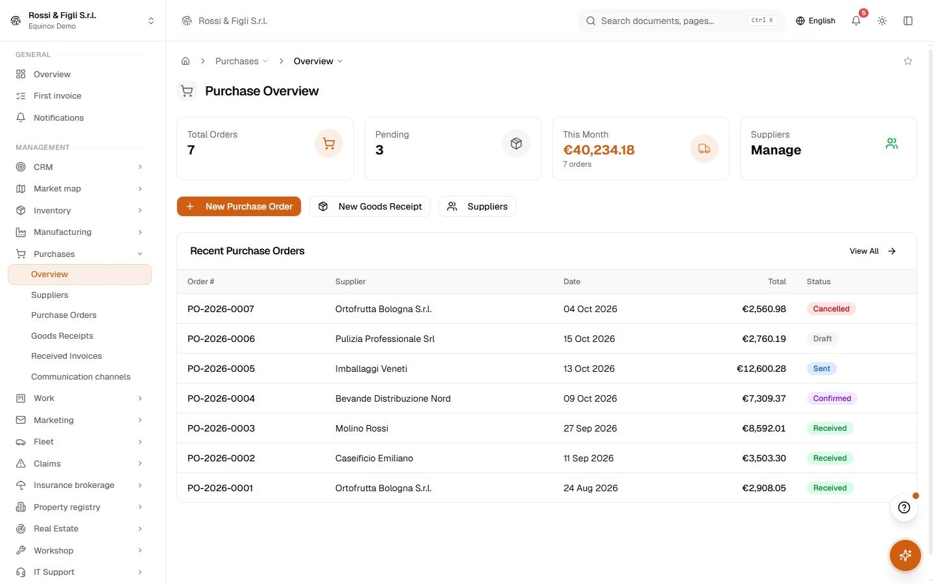Click the New Goods Receipt button
The image size is (934, 584).
(x=370, y=206)
